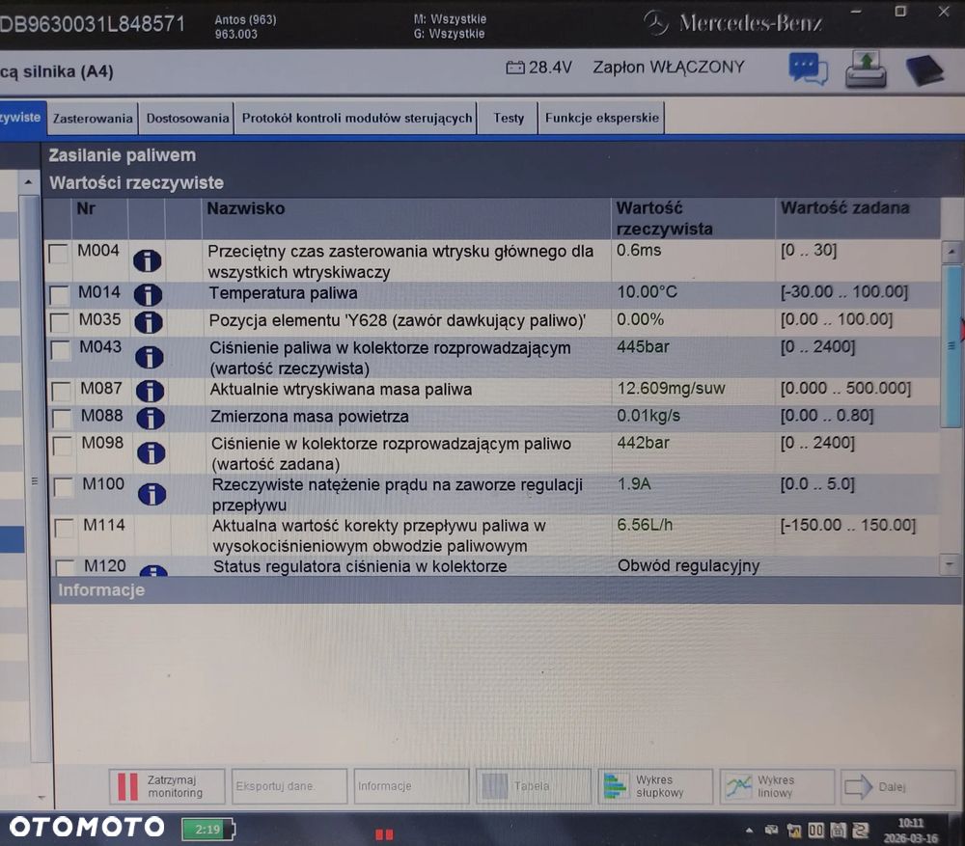The image size is (965, 846).
Task: Tick the M114 korekty przepływu checkbox
Action: [64, 528]
